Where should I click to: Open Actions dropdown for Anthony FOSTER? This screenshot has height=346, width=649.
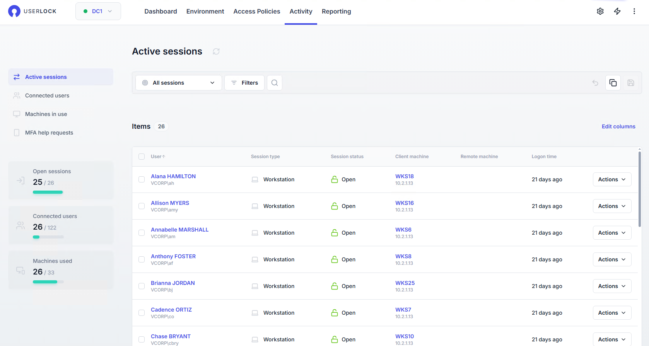[612, 259]
